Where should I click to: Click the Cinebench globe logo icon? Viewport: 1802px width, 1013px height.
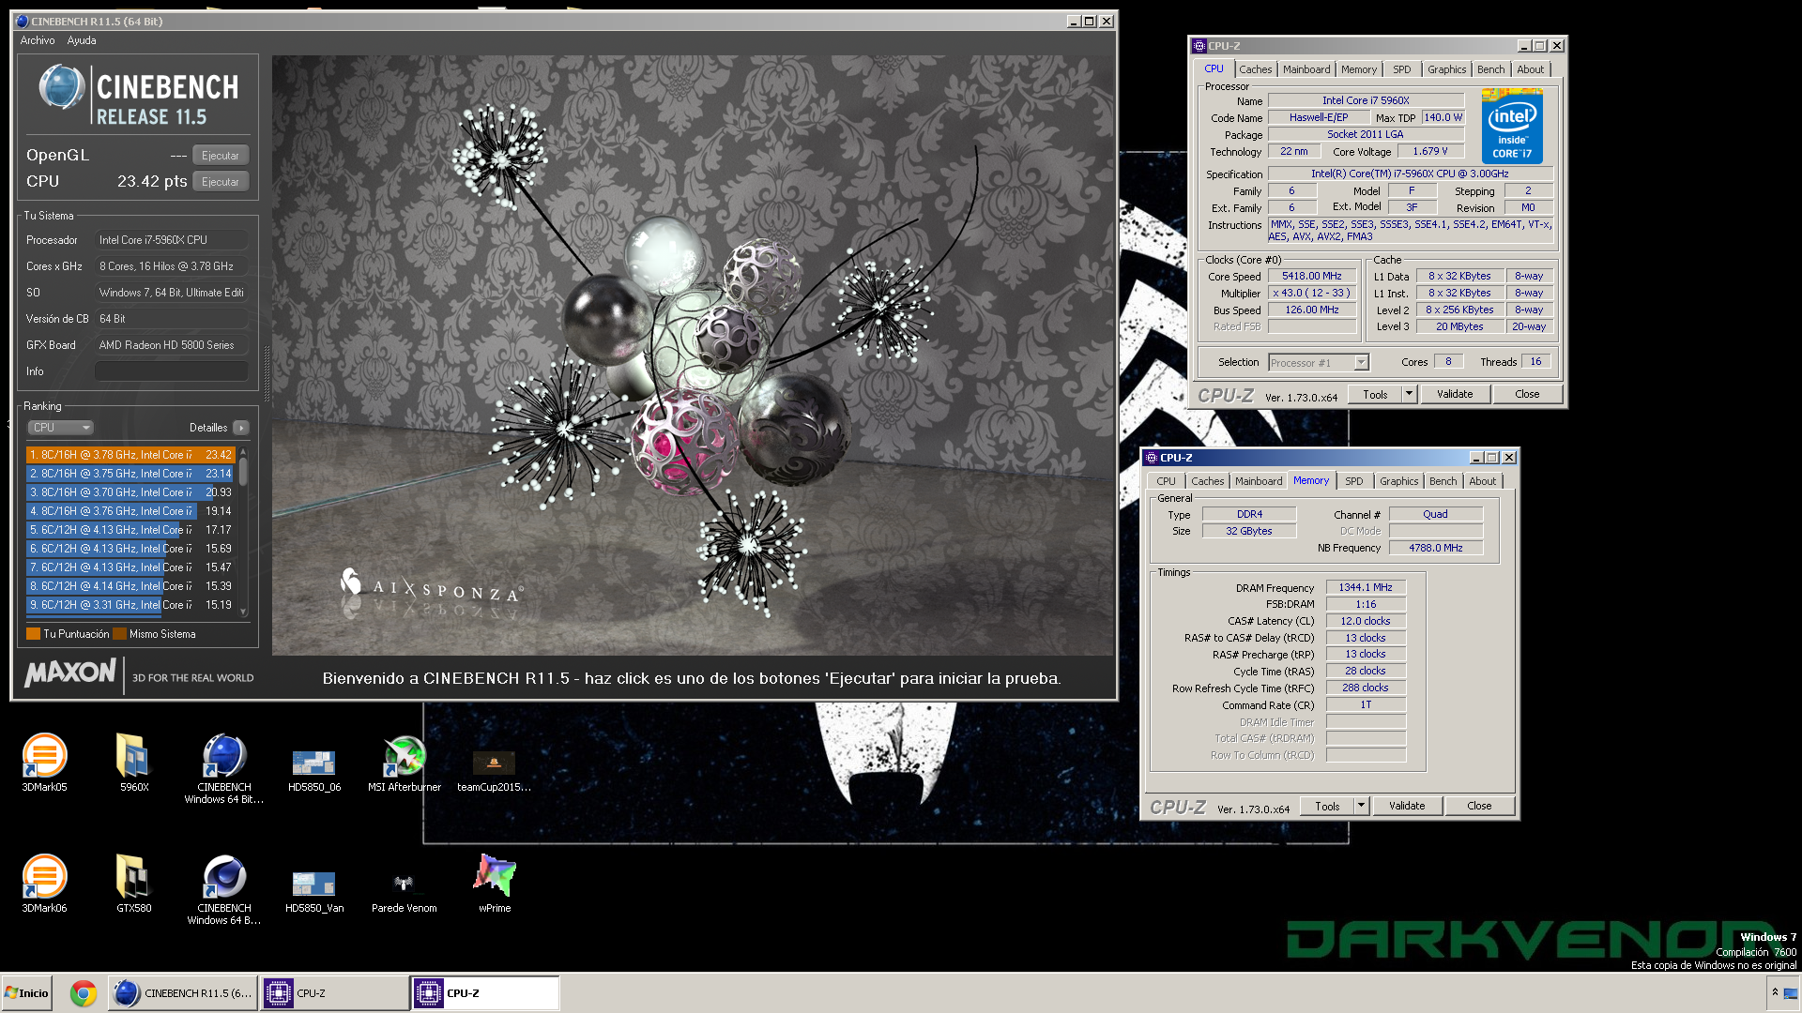tap(62, 87)
